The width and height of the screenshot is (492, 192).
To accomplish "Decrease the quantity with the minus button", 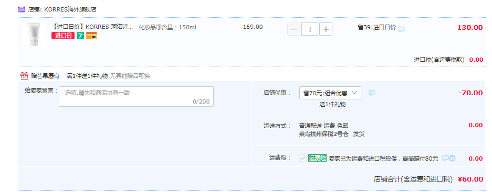I will (x=294, y=29).
